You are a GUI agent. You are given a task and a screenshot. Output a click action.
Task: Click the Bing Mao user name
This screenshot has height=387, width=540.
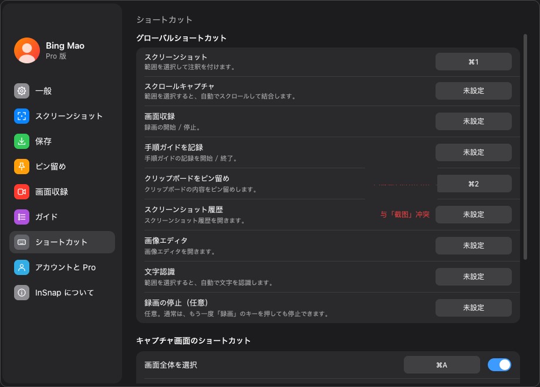[x=65, y=46]
